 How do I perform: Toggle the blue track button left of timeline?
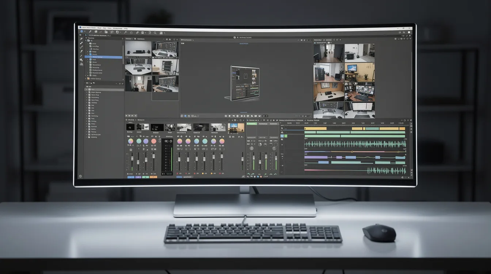tap(282, 136)
